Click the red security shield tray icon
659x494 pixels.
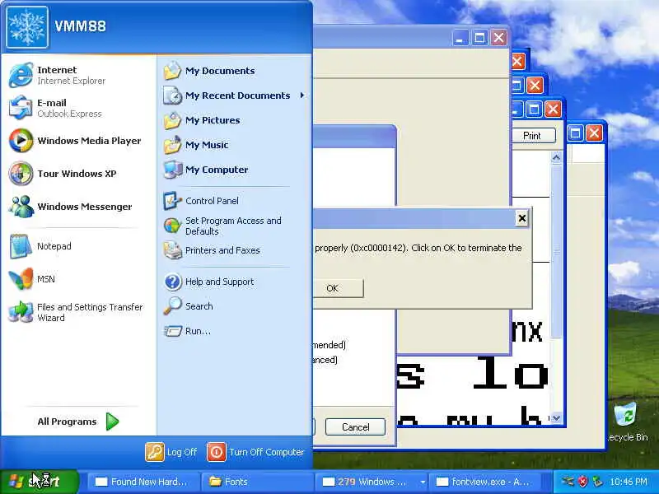click(x=582, y=482)
